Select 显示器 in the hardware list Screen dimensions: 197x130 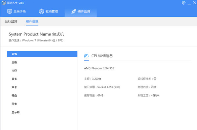[42, 112]
